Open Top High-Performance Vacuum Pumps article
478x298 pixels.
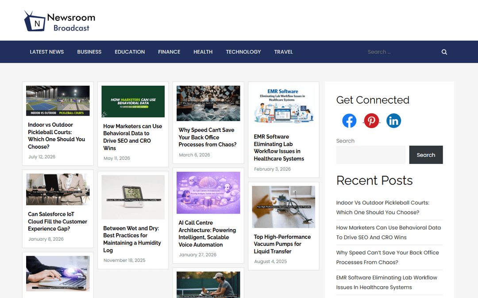pos(282,244)
